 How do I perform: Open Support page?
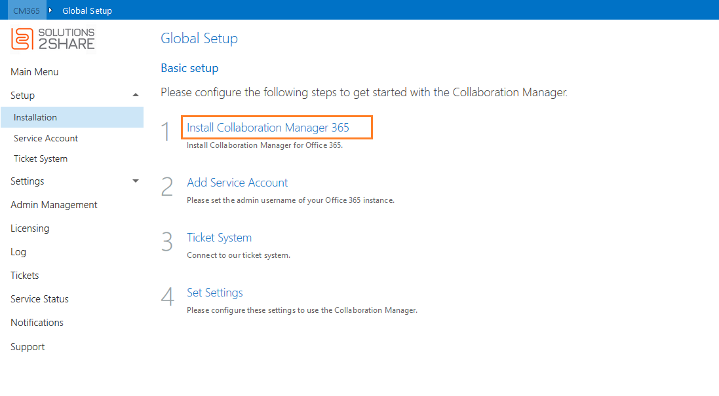(28, 347)
